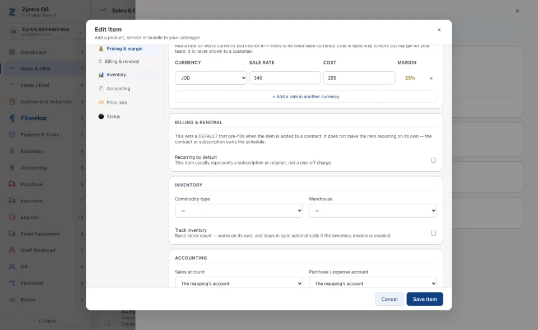
Task: Click the Accounting icon in dialog nav
Action: [x=101, y=88]
